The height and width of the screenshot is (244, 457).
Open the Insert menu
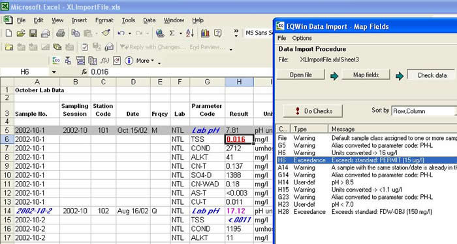click(x=79, y=20)
